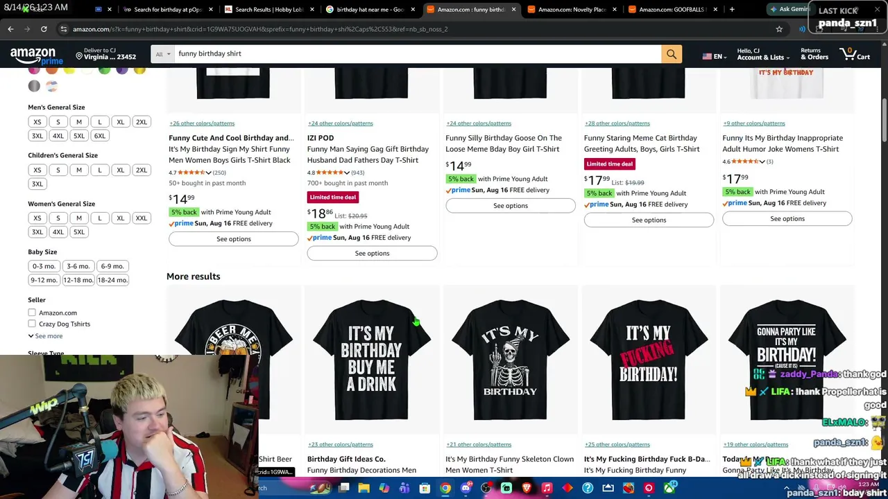
Task: Click See options for the Birthday Goose shirt
Action: (511, 206)
